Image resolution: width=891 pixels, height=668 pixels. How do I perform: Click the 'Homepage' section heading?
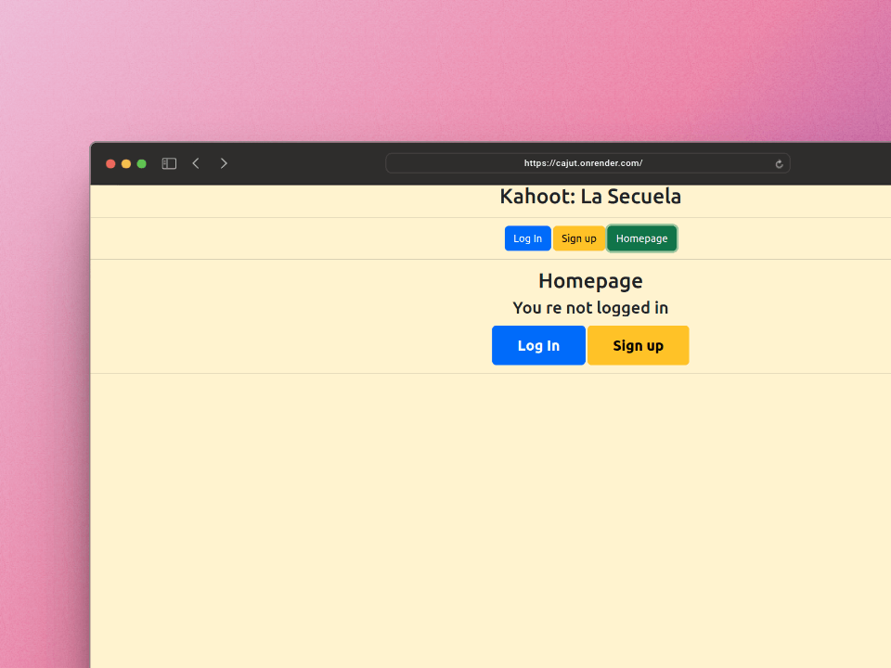[590, 281]
